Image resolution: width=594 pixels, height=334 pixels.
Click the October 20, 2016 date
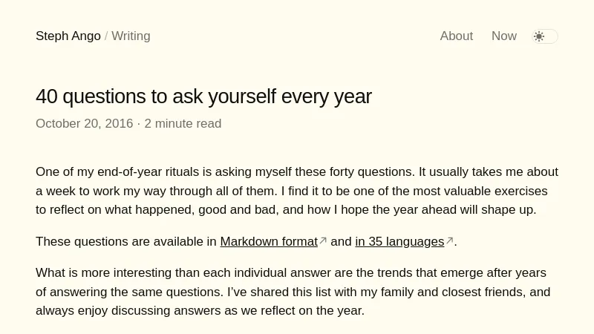84,124
